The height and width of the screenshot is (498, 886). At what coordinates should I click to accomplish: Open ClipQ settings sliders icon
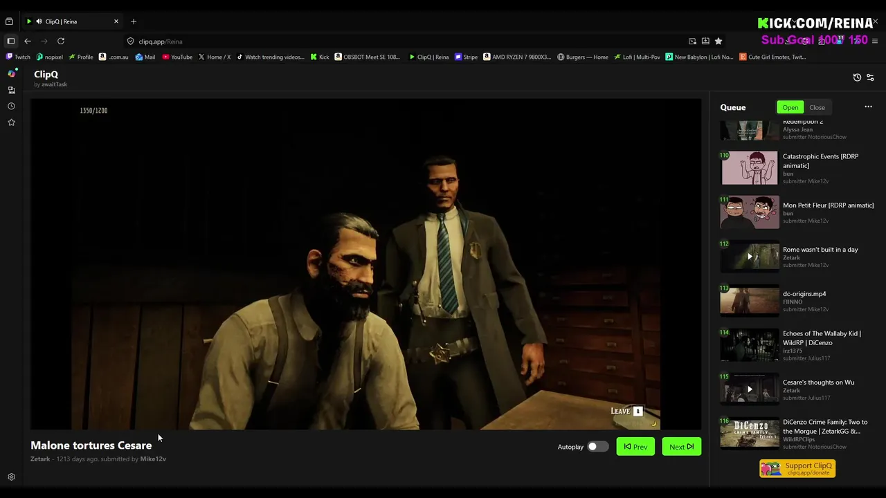coord(870,77)
